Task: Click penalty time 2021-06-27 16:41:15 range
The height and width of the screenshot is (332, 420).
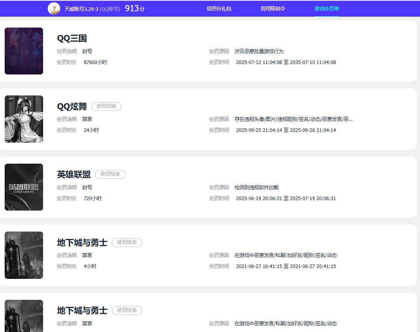Action: [x=286, y=266]
